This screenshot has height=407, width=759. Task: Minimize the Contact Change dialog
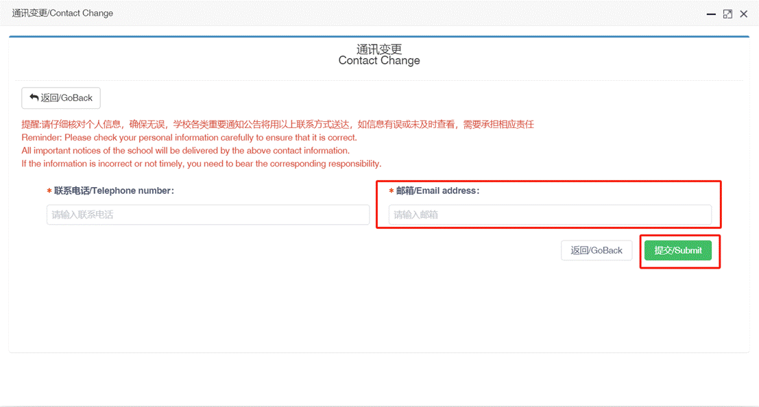pyautogui.click(x=712, y=14)
